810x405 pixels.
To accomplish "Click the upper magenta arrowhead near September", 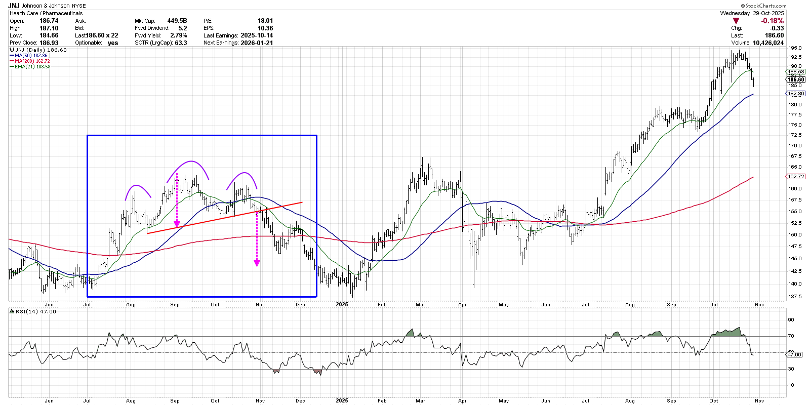I will coord(177,224).
